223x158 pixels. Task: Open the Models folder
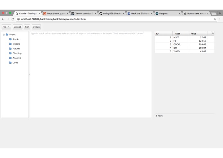click(16, 44)
